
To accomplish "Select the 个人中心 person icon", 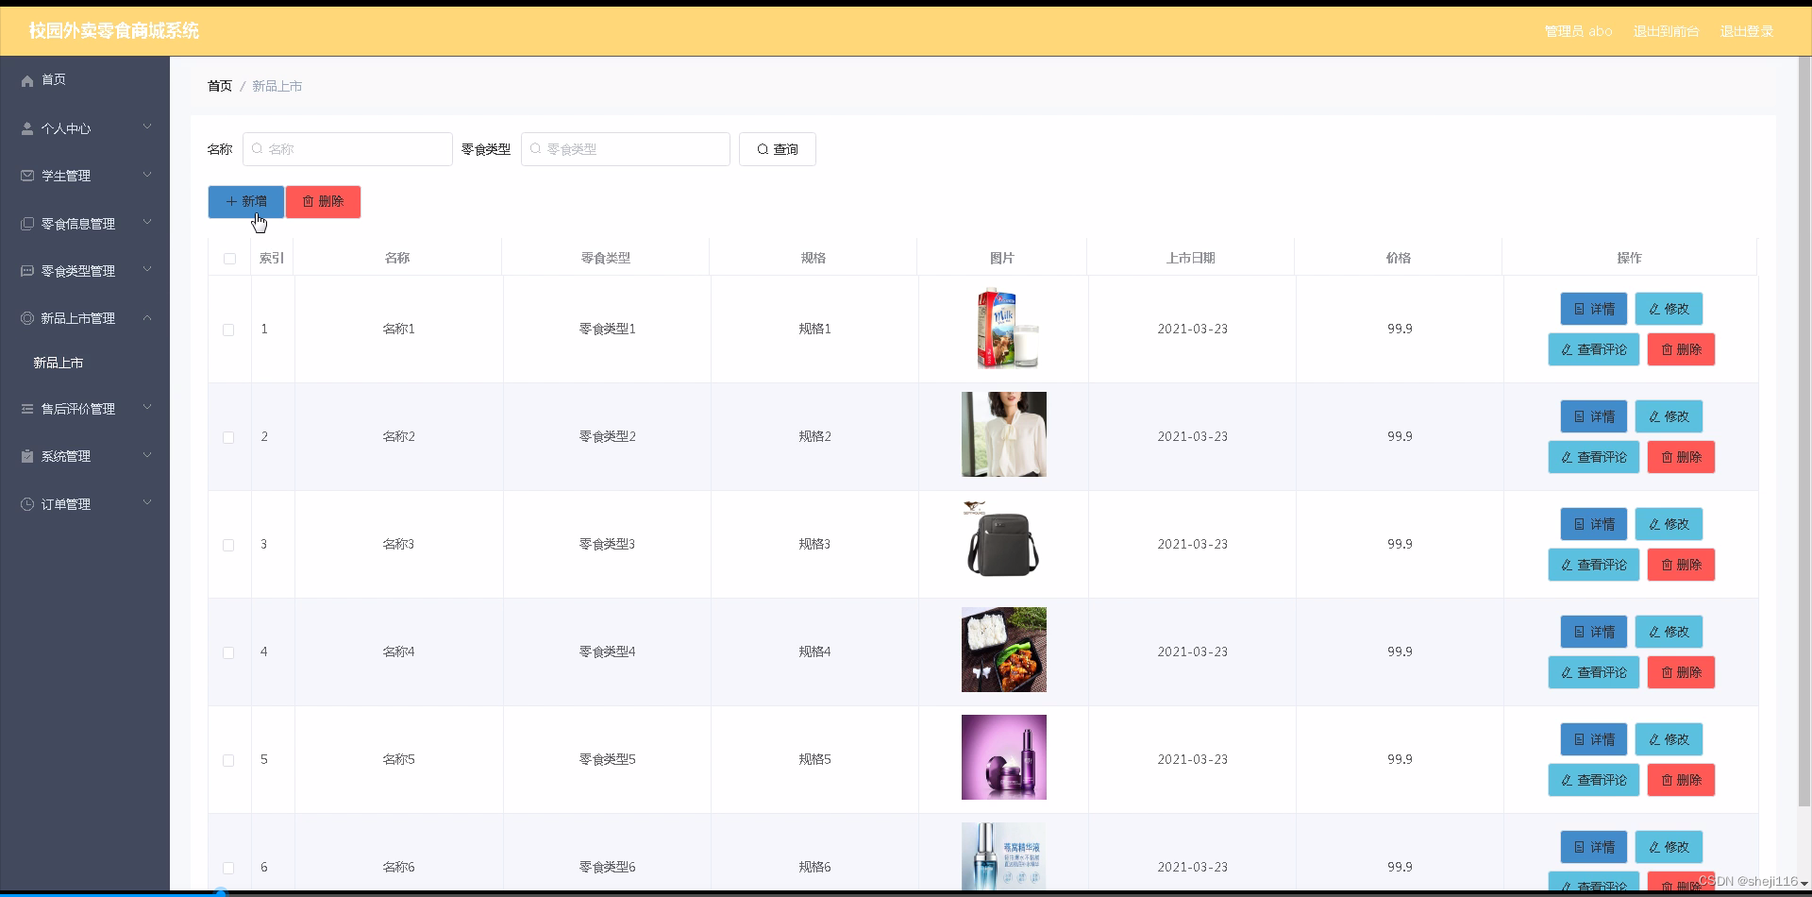I will [x=26, y=128].
